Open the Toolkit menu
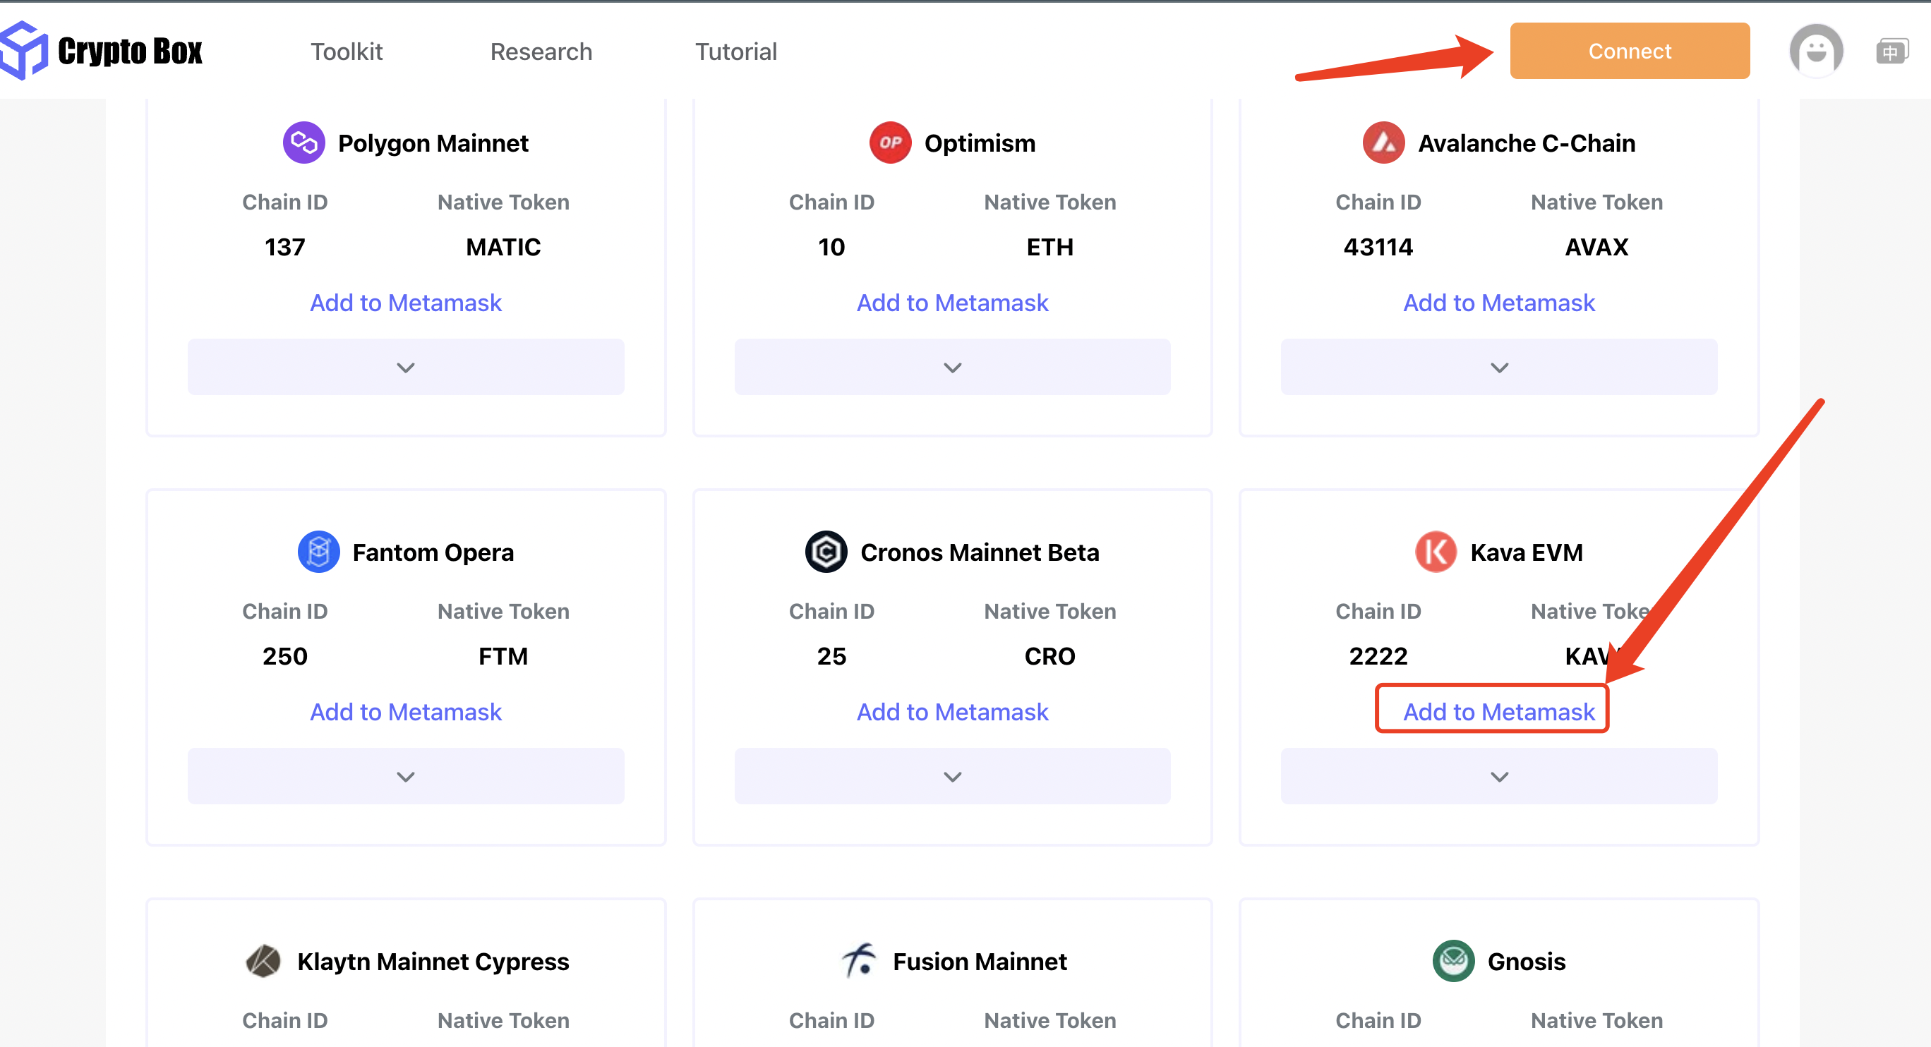The width and height of the screenshot is (1931, 1047). pyautogui.click(x=347, y=52)
